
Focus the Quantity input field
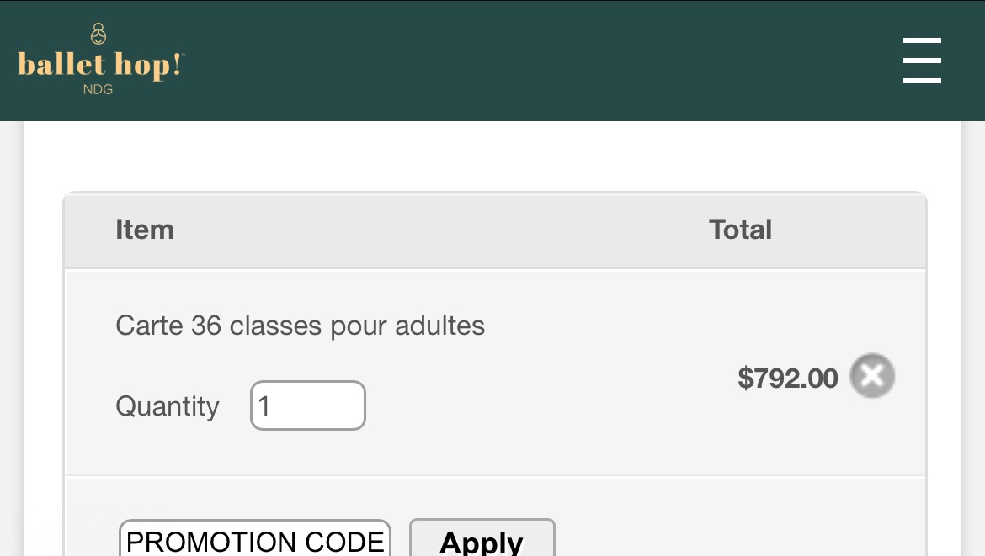[308, 405]
